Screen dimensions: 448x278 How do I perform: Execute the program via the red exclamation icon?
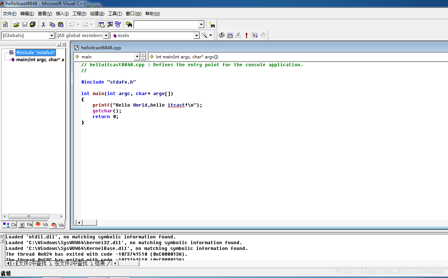tap(246, 35)
